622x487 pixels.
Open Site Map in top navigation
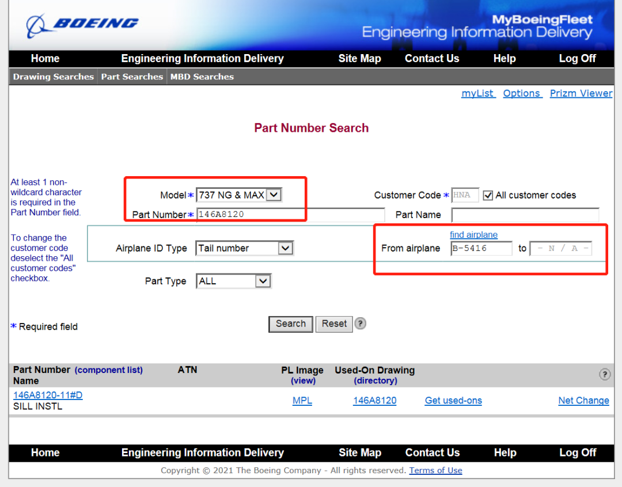point(359,58)
